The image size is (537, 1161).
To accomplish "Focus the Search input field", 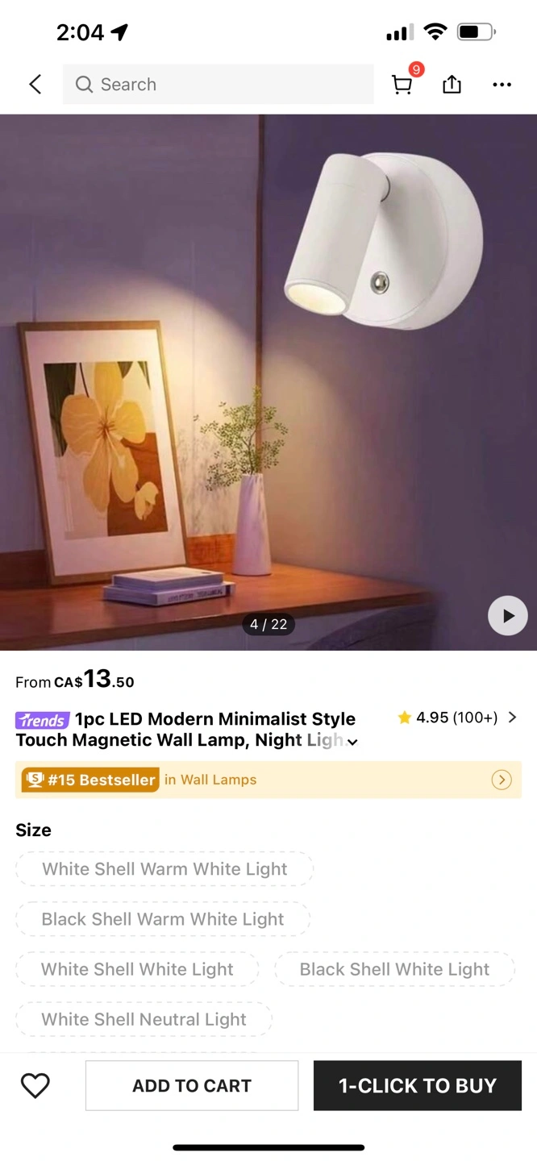I will tap(219, 84).
